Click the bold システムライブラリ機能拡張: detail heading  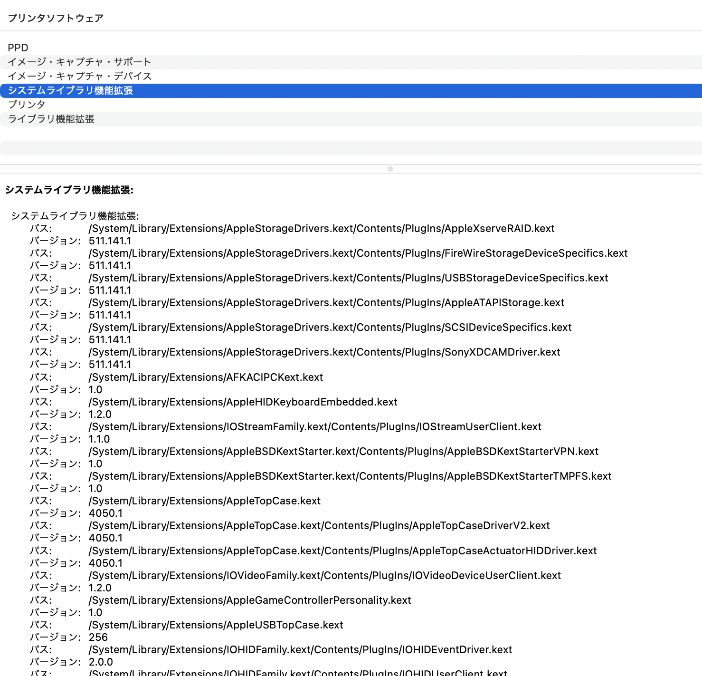tap(69, 190)
